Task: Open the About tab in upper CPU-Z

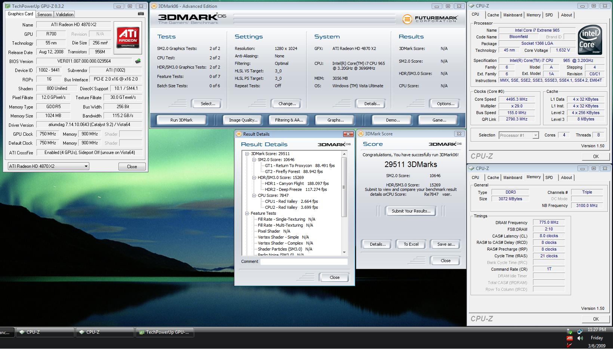Action: click(x=566, y=15)
